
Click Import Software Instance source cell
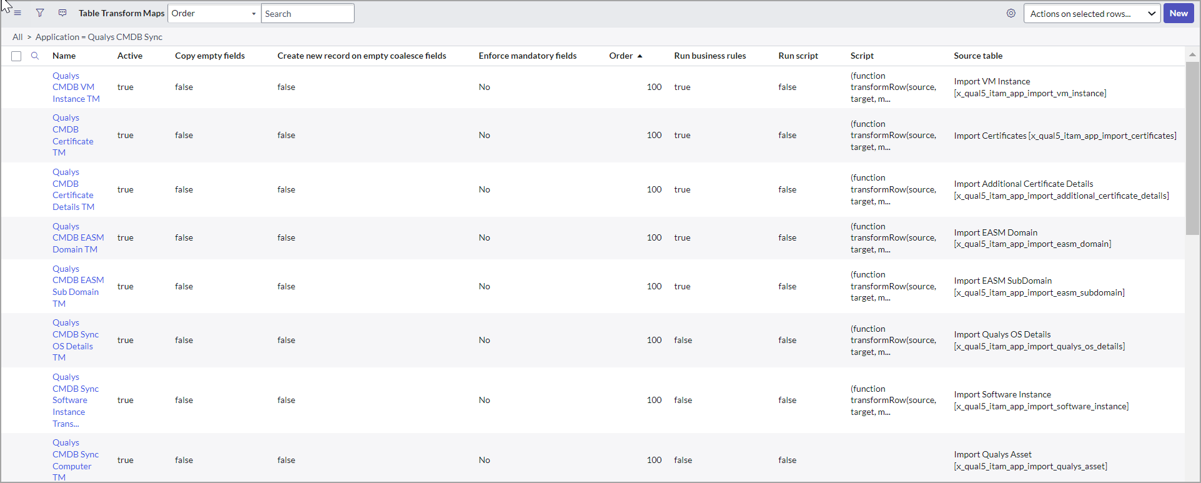(x=1041, y=401)
